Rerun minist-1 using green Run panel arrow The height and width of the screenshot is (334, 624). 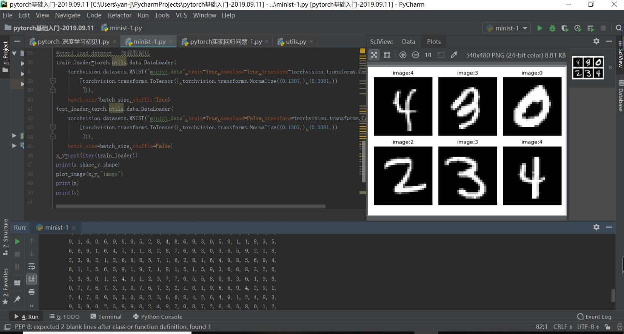tap(17, 241)
